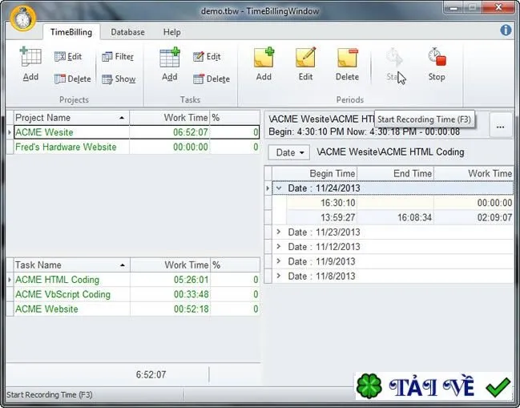Viewport: 520px width, 408px height.
Task: Click the End Time column header
Action: [395, 173]
